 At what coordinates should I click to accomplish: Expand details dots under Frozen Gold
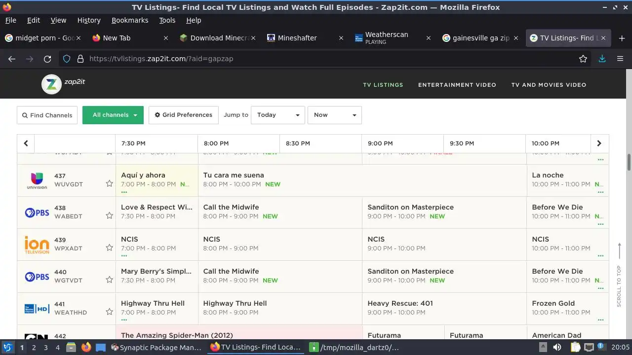point(600,320)
